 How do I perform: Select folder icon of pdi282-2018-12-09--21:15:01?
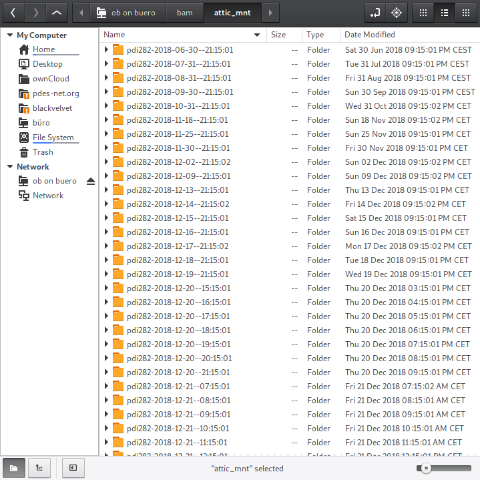[118, 176]
